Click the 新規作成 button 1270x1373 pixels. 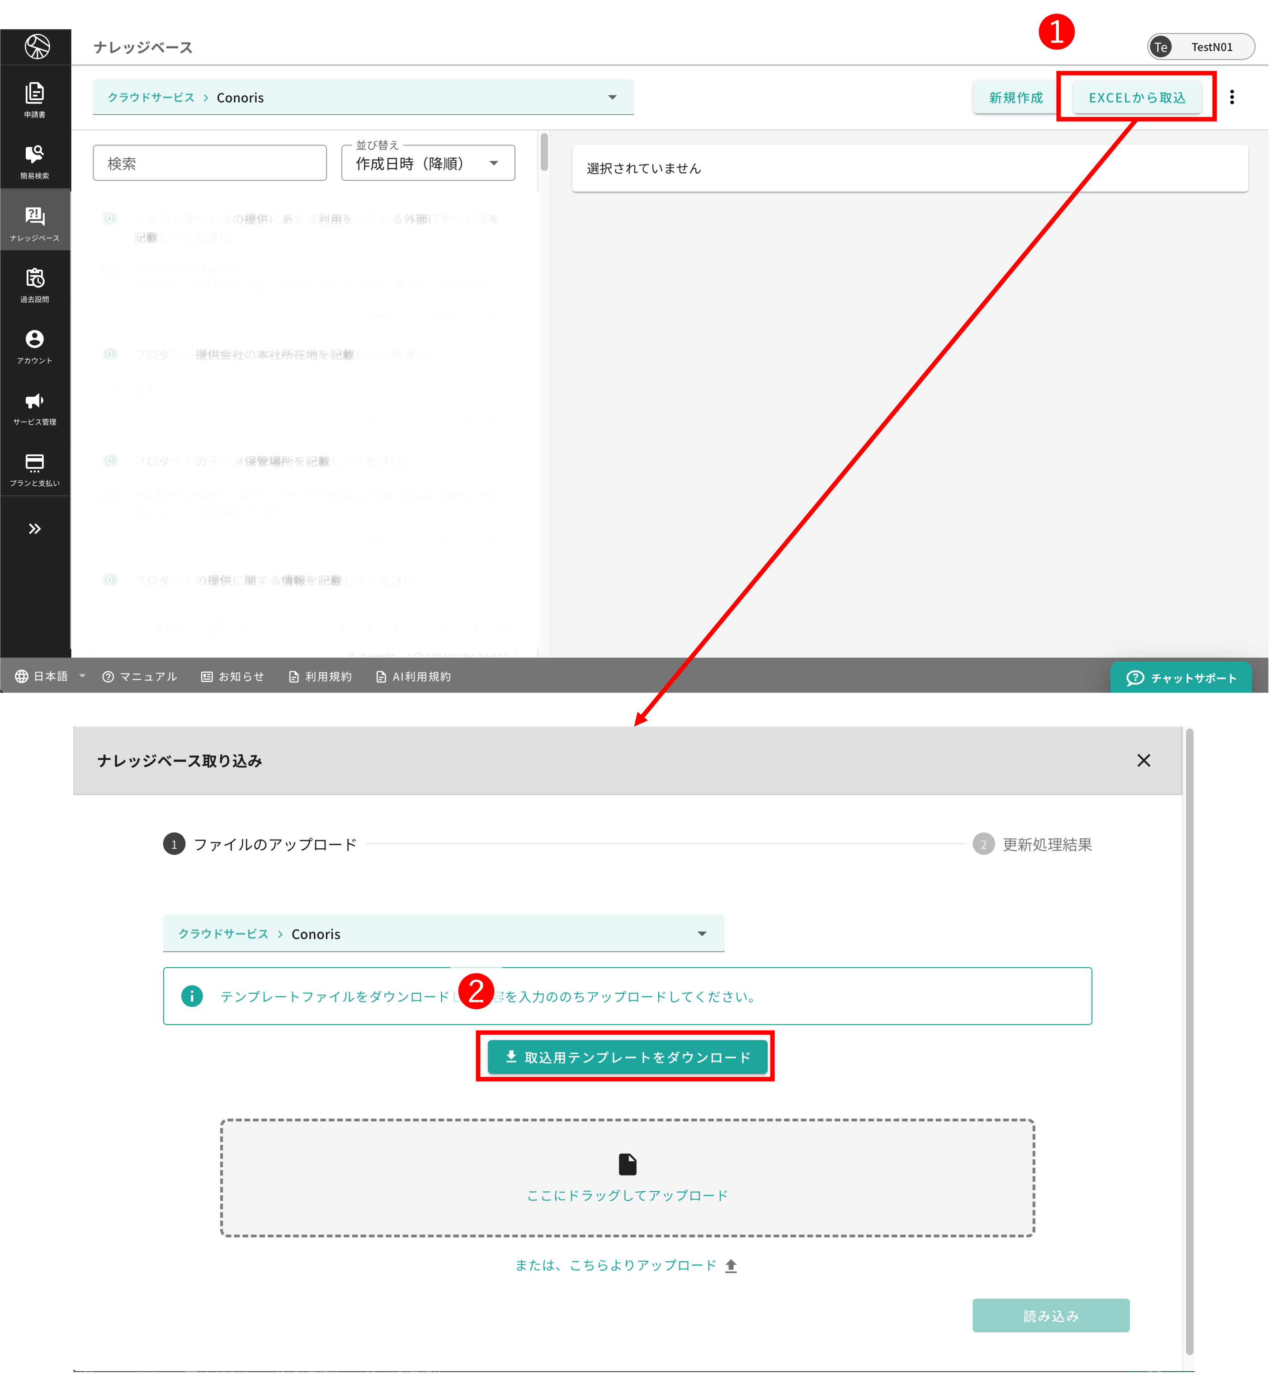click(1015, 98)
